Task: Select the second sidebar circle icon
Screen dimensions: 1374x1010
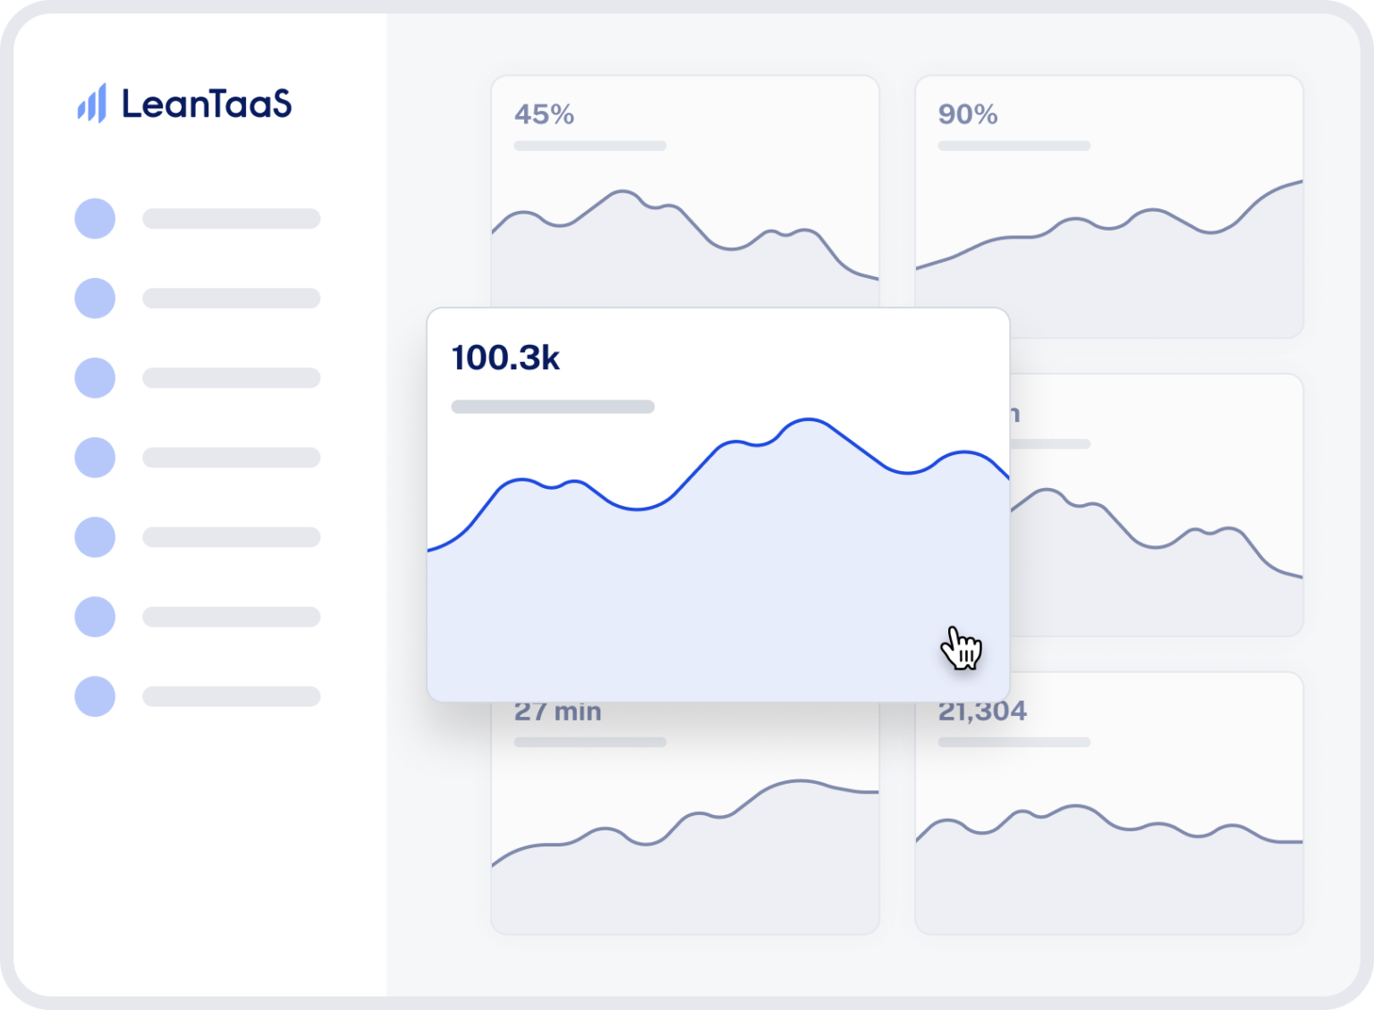Action: pyautogui.click(x=95, y=299)
